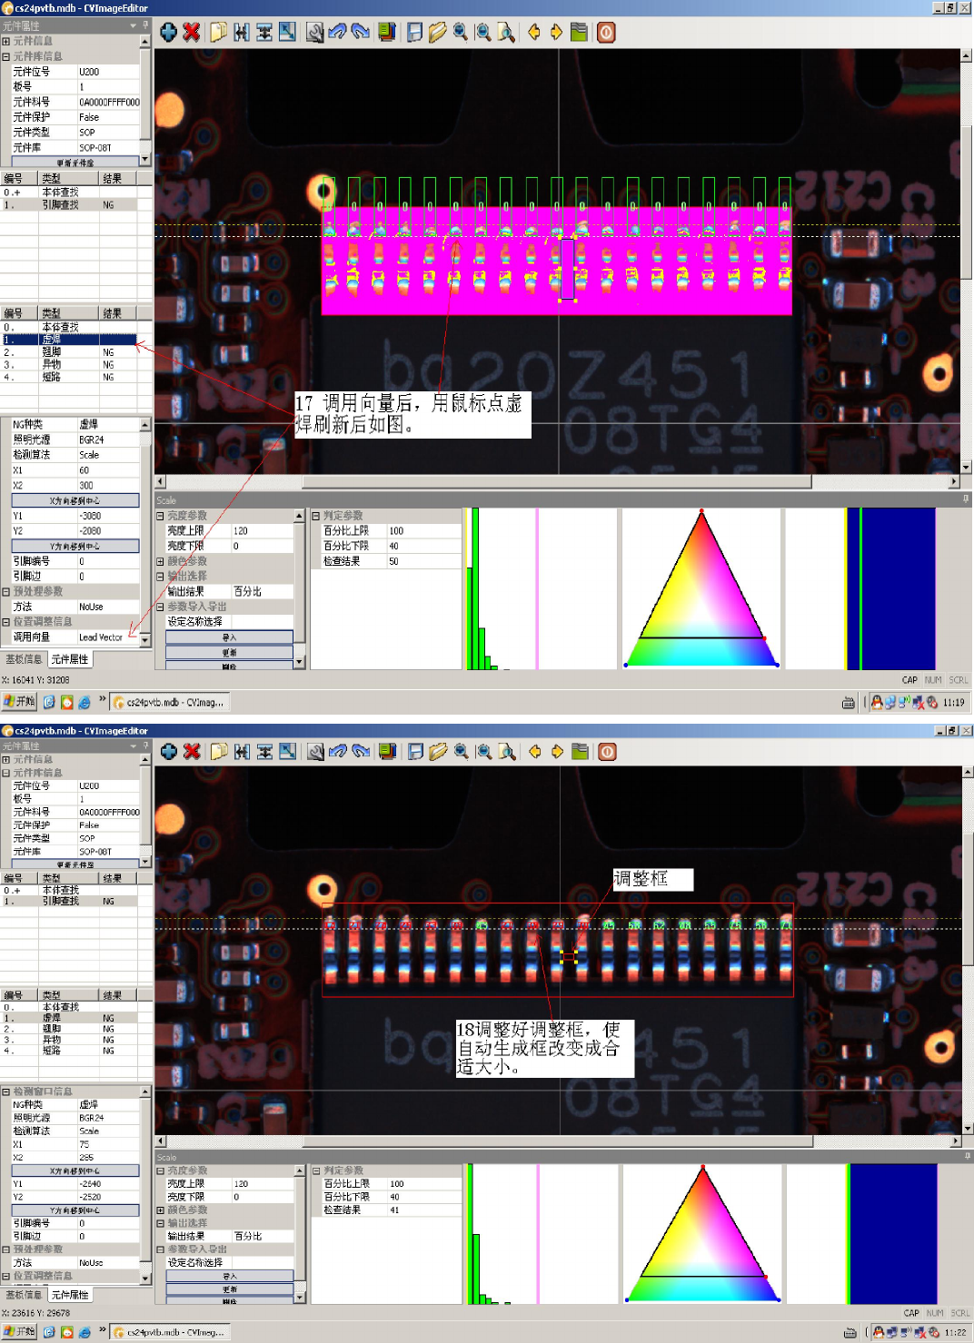Expand 颜色参数 section in upper Scale panel

coord(160,561)
